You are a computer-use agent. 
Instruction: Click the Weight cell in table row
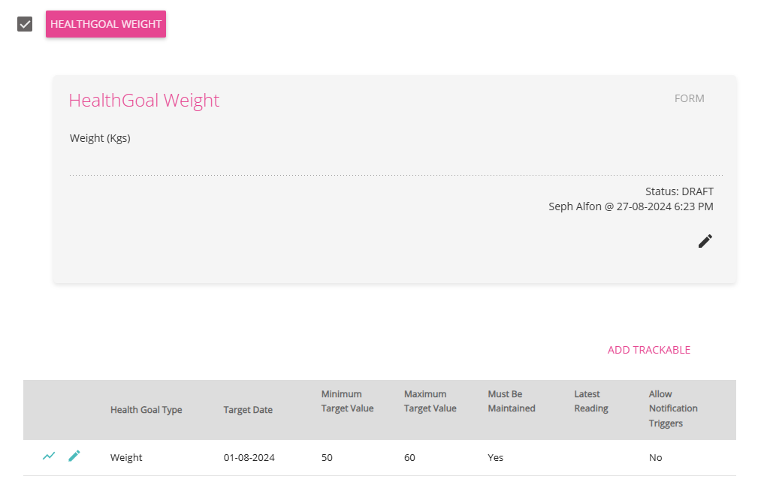[126, 458]
